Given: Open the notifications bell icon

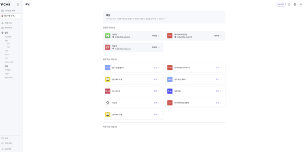Looking at the screenshot, I should 289,4.
